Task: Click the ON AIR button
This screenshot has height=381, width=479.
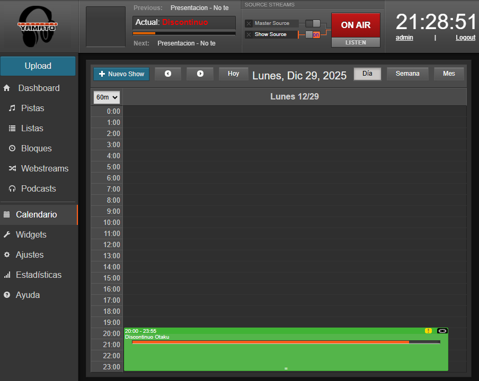Action: (356, 25)
